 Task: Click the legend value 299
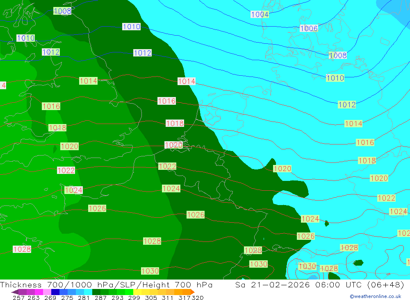[134, 298]
